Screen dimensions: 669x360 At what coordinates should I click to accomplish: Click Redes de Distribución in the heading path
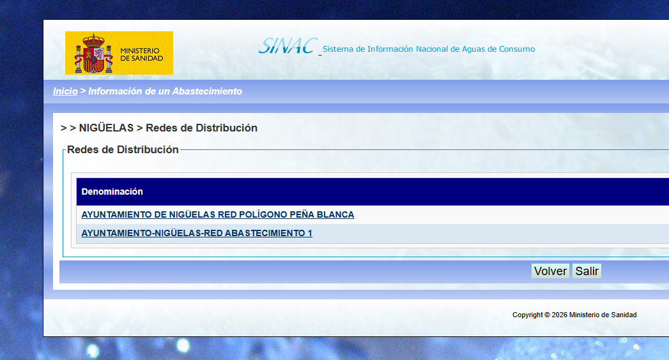[x=201, y=128]
